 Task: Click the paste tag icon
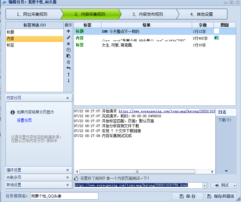(68, 56)
